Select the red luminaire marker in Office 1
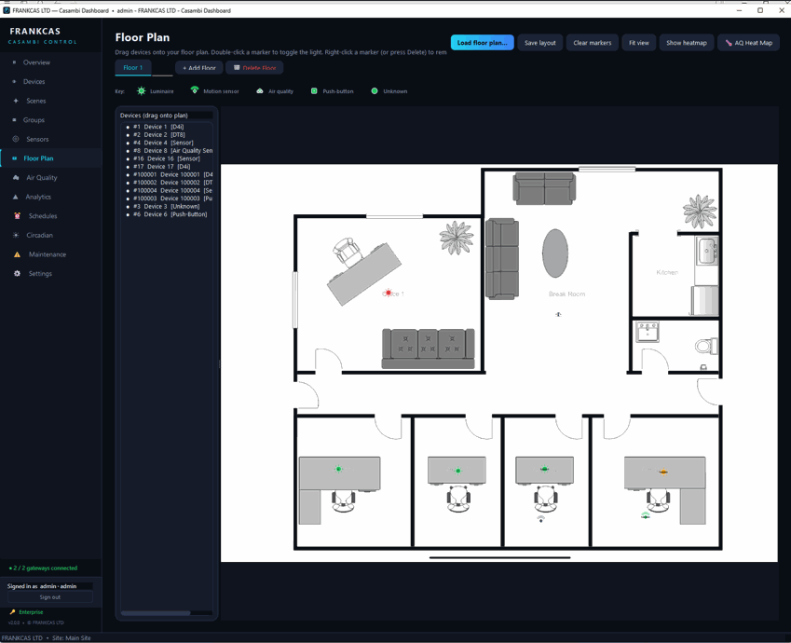 pyautogui.click(x=389, y=293)
